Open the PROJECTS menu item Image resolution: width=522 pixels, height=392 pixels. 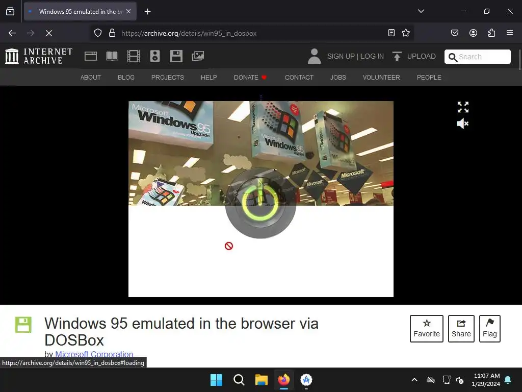(167, 78)
